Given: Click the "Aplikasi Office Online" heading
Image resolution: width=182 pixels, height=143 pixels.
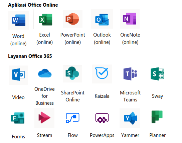Looking at the screenshot, I should coord(33,5).
